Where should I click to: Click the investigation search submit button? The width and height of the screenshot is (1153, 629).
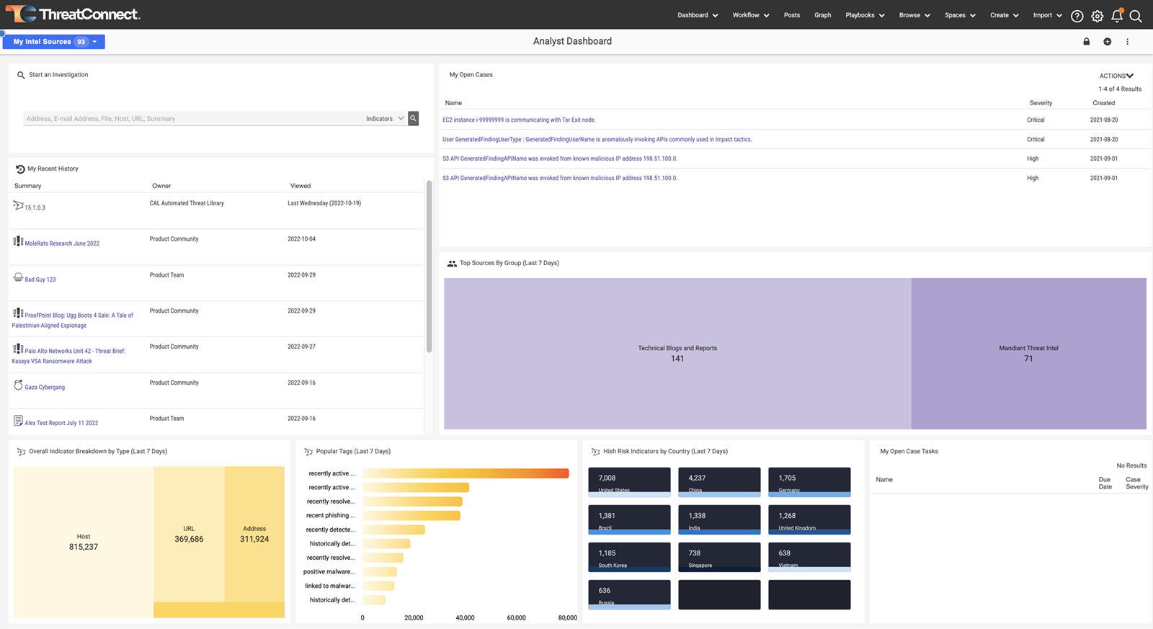coord(414,118)
